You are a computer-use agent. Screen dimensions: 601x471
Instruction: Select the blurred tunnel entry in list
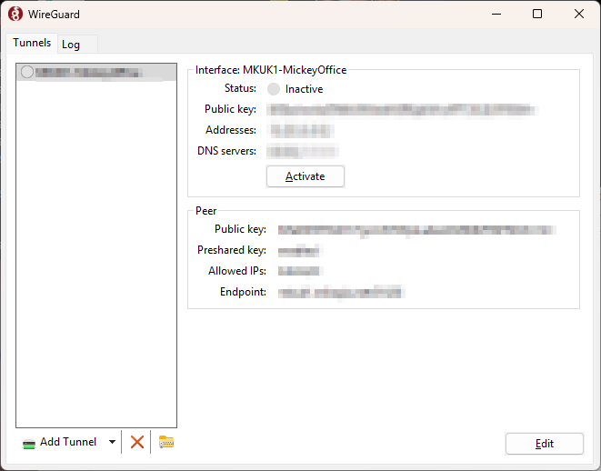pos(96,73)
